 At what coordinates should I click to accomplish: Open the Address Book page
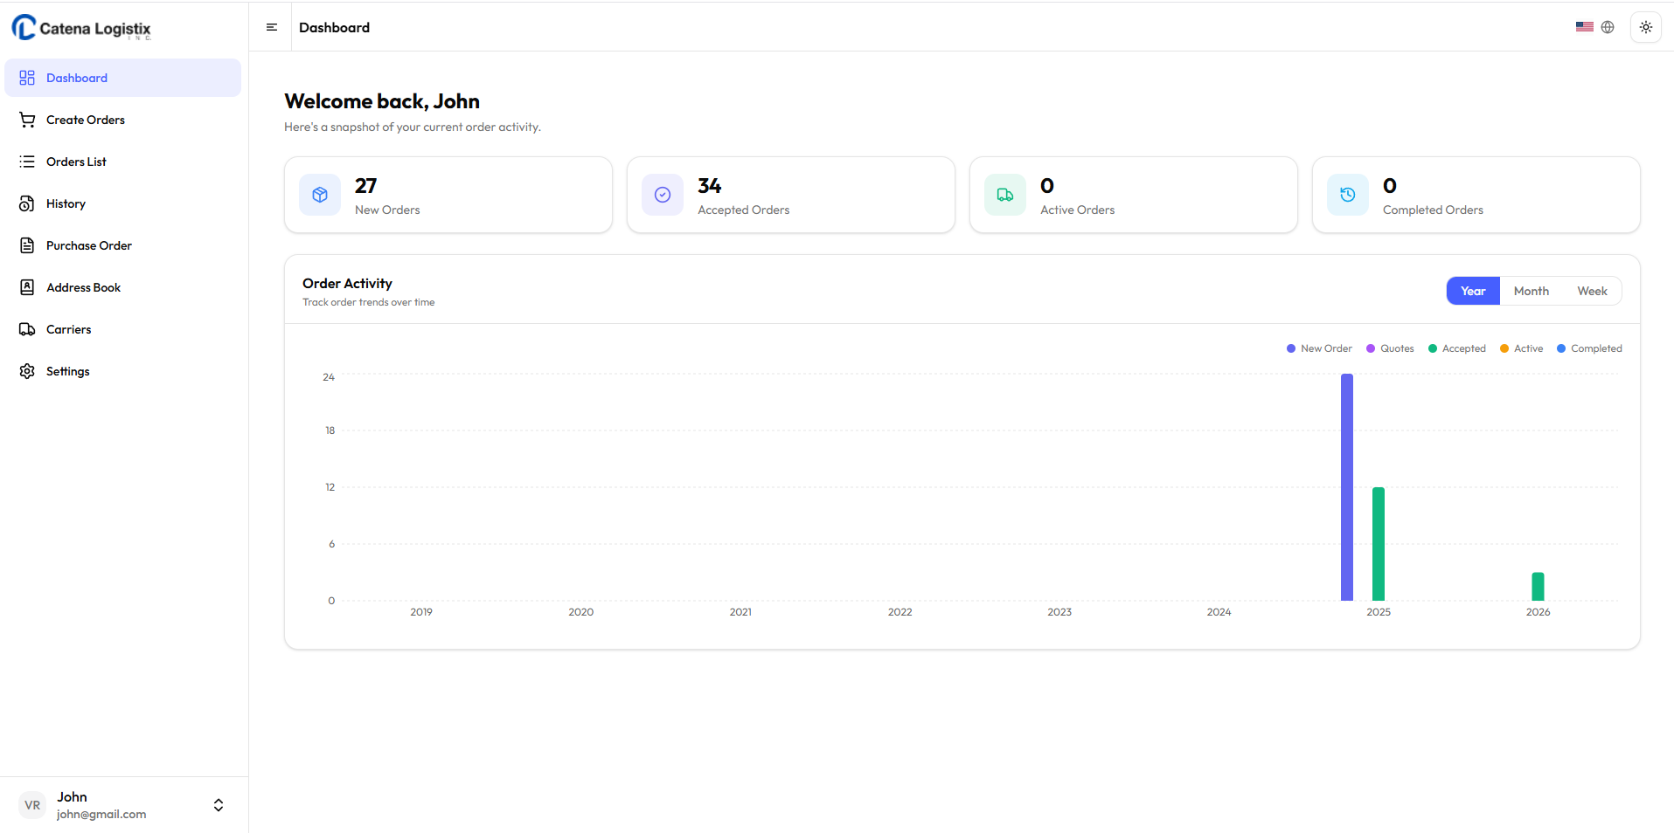pyautogui.click(x=123, y=287)
